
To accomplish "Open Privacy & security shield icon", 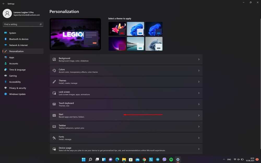I will [5, 88].
